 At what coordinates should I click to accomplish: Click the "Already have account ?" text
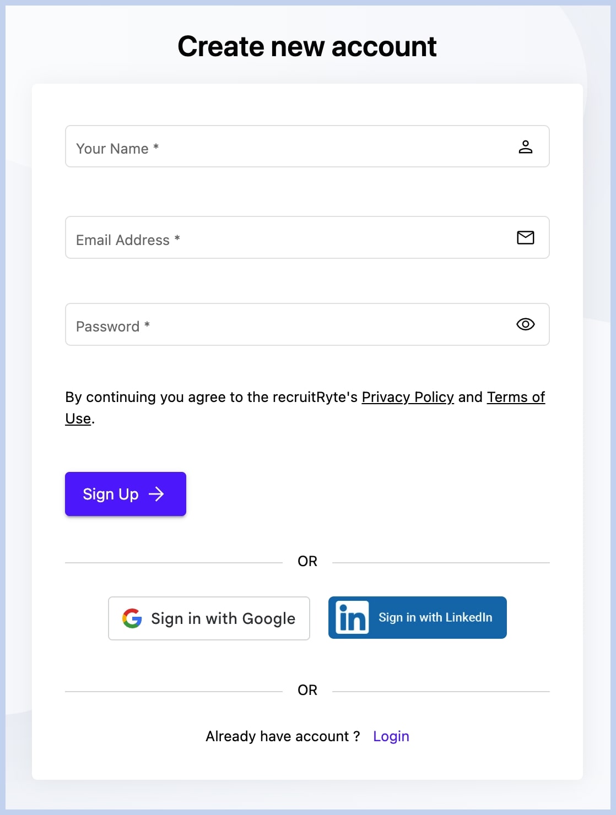[x=283, y=736]
